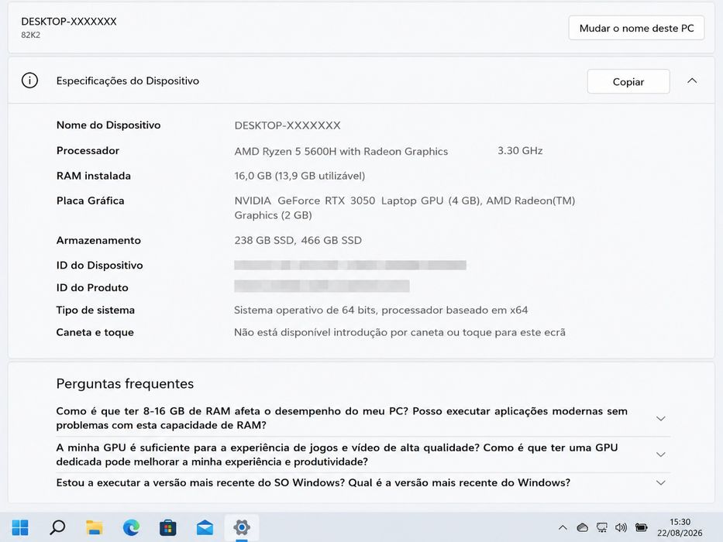
Task: Open network status from the tray
Action: pos(602,527)
